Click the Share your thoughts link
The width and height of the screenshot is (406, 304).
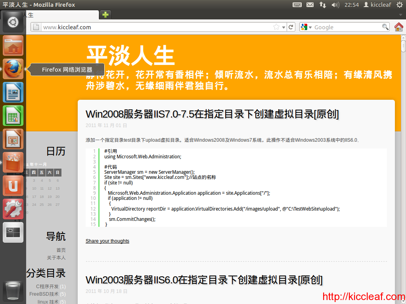(107, 241)
